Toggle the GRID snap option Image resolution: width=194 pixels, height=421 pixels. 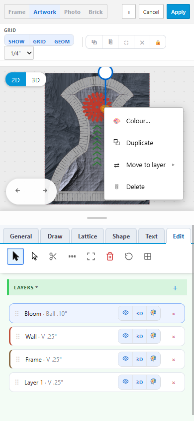coord(39,41)
